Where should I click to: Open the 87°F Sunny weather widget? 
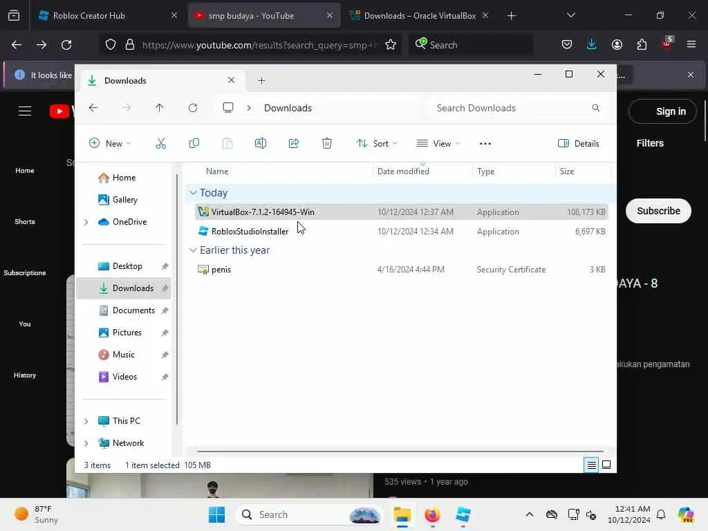(36, 514)
